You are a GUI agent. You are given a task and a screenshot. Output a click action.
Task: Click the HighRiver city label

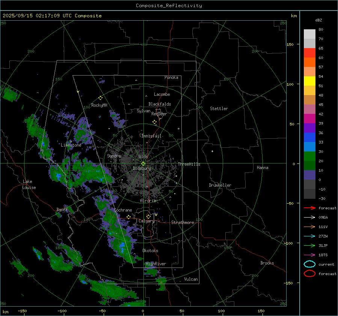coord(156,264)
